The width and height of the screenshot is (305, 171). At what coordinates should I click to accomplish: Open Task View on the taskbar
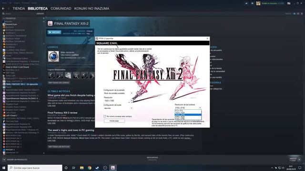pyautogui.click(x=74, y=168)
